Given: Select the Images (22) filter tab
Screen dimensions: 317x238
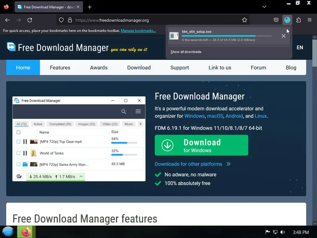Looking at the screenshot, I should [87, 124].
